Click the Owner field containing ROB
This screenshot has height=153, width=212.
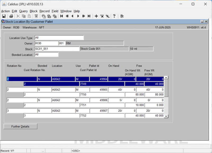pos(47,43)
